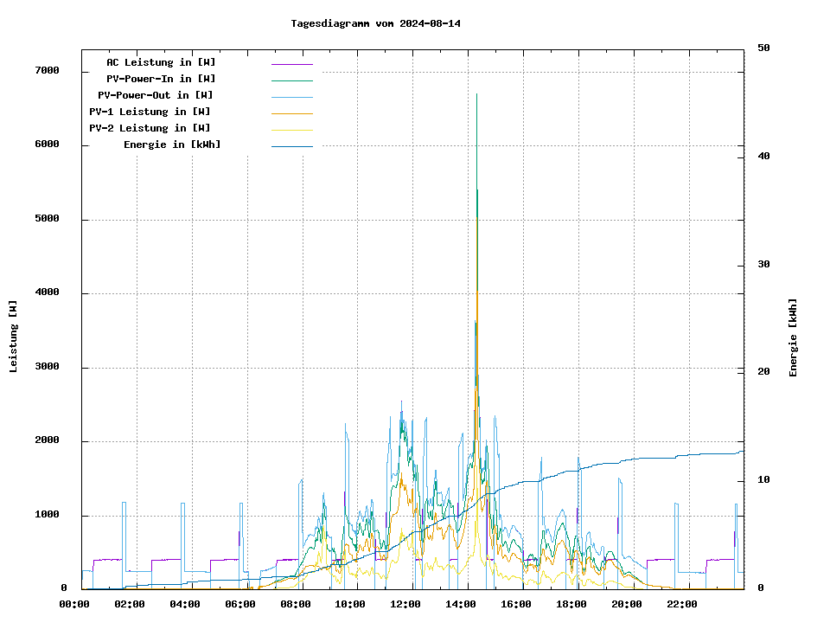Viewport: 830px width, 623px height.
Task: Click the chart title Tagesdiagramm vom 2024-08-14
Action: [375, 23]
